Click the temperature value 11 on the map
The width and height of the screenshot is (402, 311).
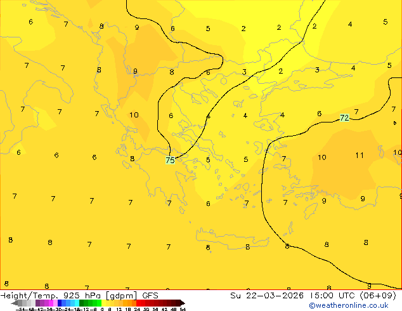360,155
